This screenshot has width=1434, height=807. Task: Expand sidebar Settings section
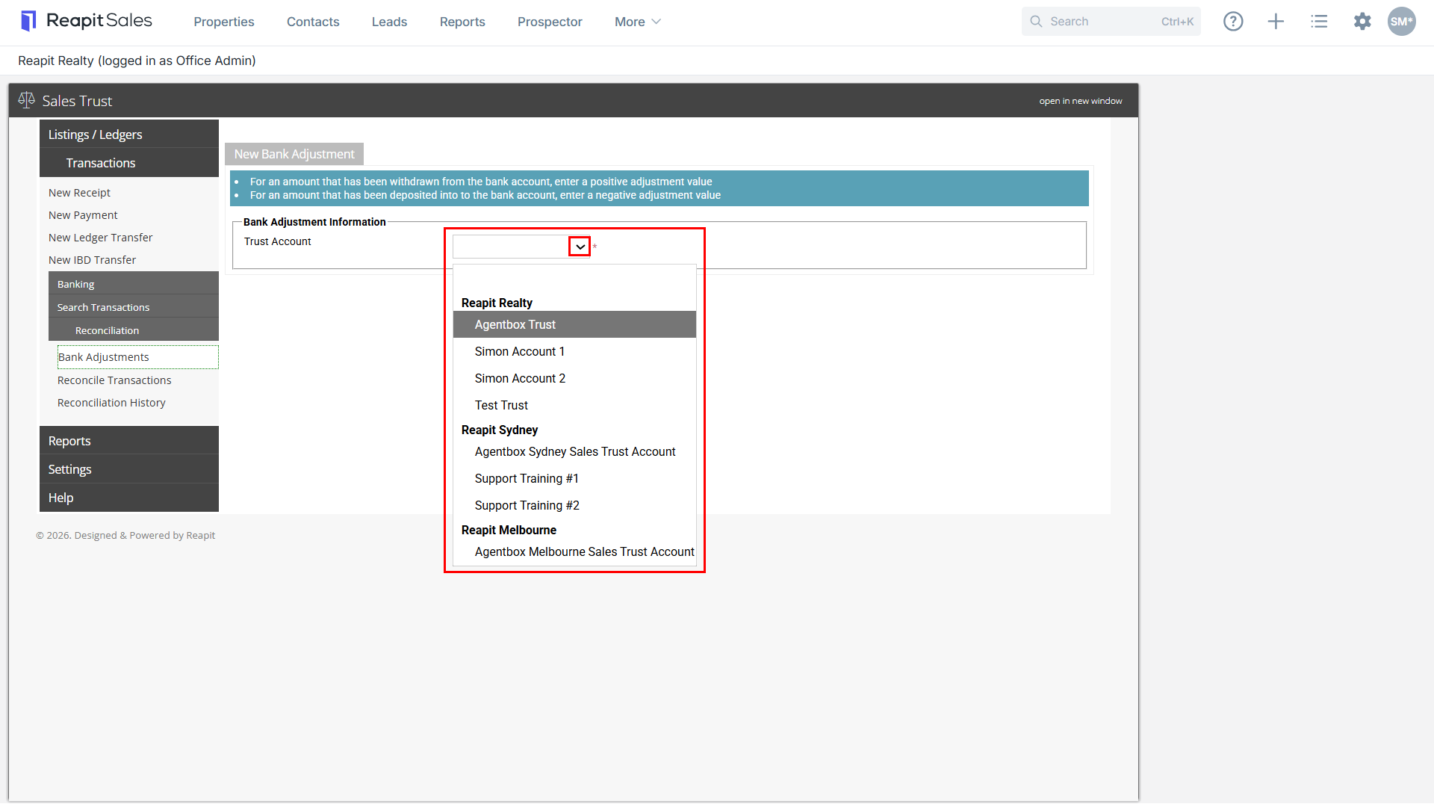pyautogui.click(x=129, y=469)
